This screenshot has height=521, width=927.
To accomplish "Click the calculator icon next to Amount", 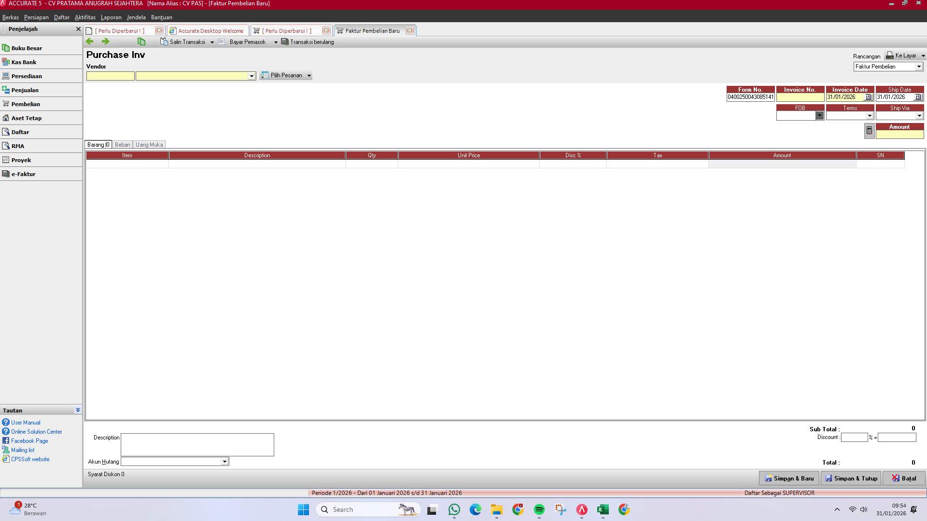I will tap(869, 130).
